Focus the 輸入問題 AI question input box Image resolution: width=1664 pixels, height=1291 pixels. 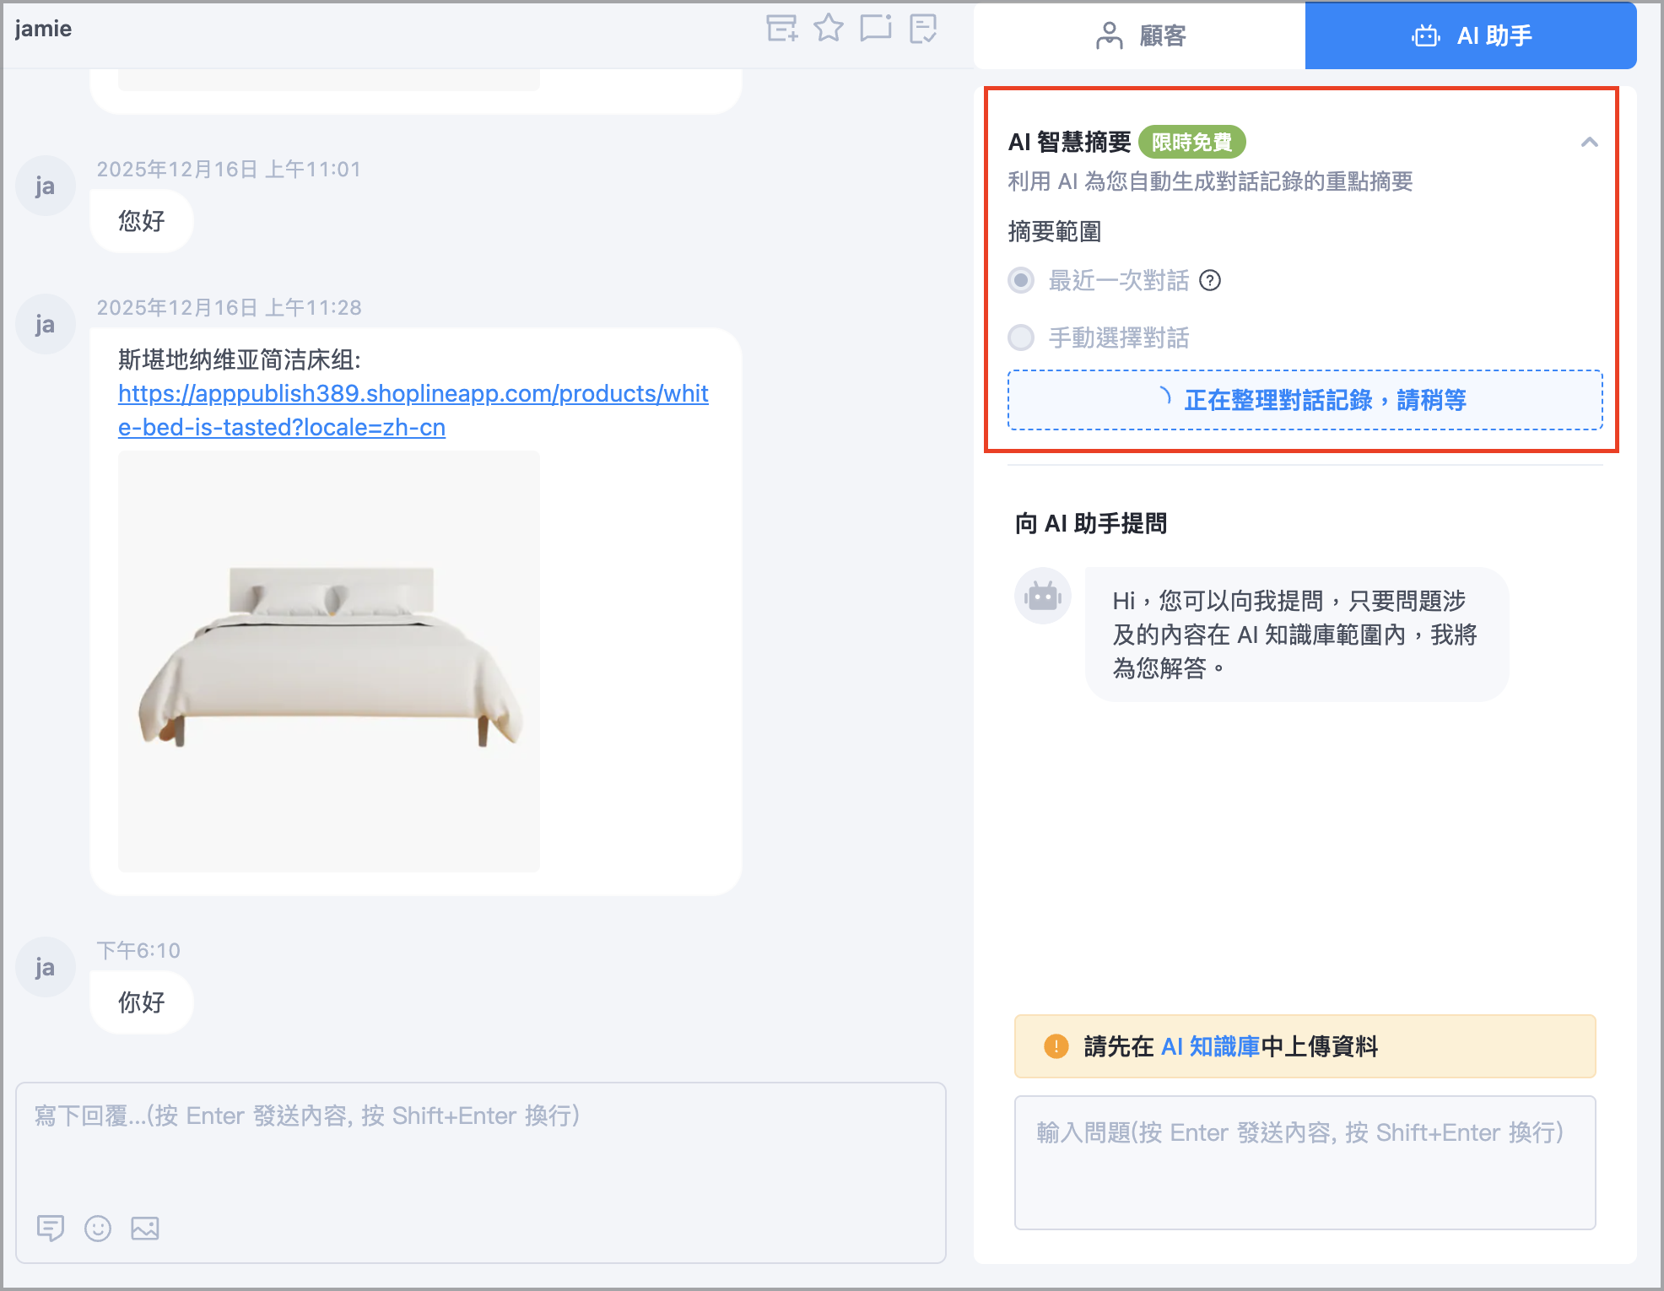(x=1305, y=1163)
